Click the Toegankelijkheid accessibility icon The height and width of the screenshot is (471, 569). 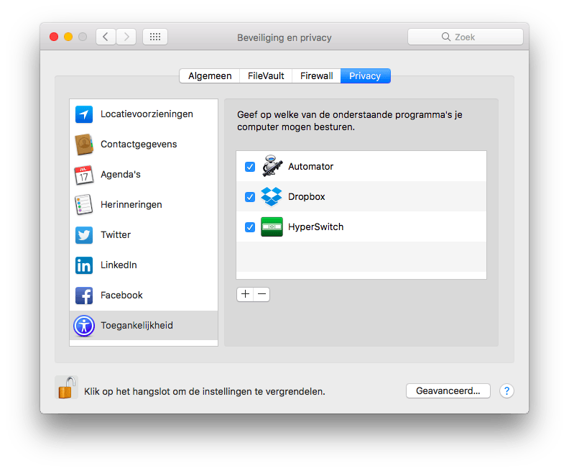[x=84, y=326]
